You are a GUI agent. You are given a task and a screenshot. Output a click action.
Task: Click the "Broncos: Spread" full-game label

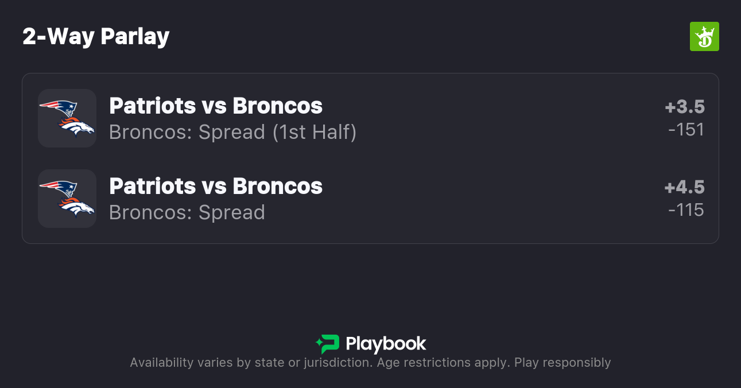[187, 213]
